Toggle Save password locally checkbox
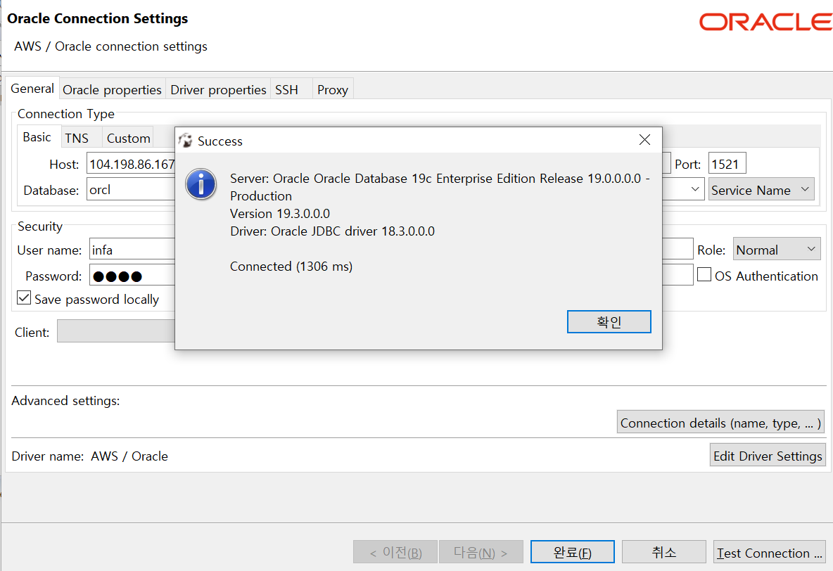Screen dimensions: 833x571 tap(25, 299)
